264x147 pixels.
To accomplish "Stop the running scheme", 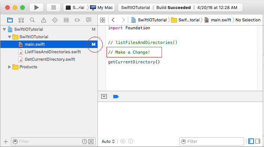I will pos(54,7).
